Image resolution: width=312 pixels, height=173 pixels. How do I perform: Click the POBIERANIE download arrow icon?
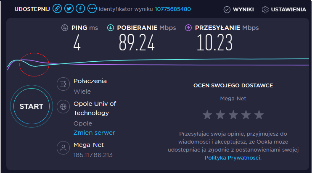111,28
